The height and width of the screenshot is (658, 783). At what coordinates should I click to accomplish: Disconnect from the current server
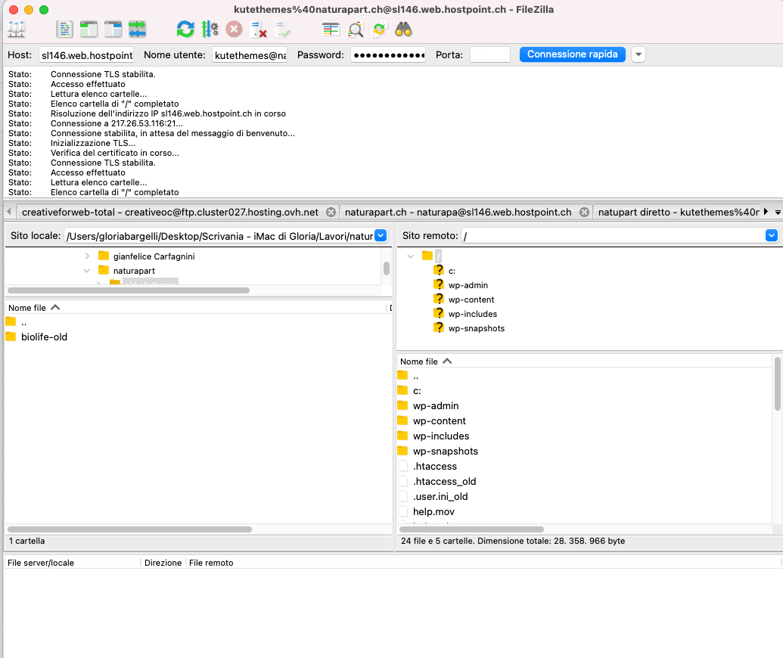pos(258,29)
